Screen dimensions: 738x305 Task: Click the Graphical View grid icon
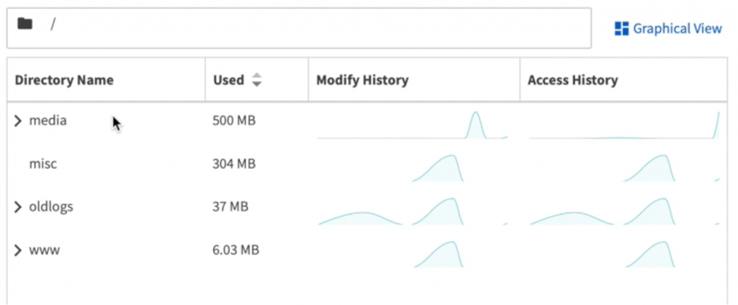click(621, 29)
